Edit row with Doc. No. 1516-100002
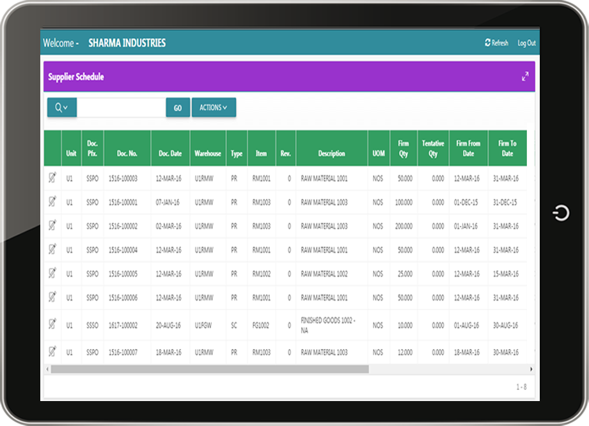 click(52, 225)
